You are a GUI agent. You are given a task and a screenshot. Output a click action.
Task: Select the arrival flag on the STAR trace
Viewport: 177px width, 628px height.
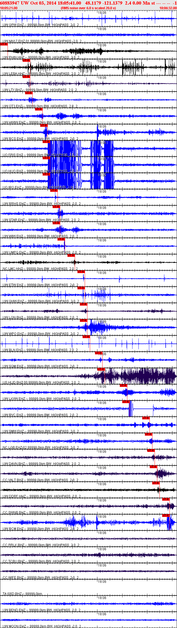(x=56, y=206)
